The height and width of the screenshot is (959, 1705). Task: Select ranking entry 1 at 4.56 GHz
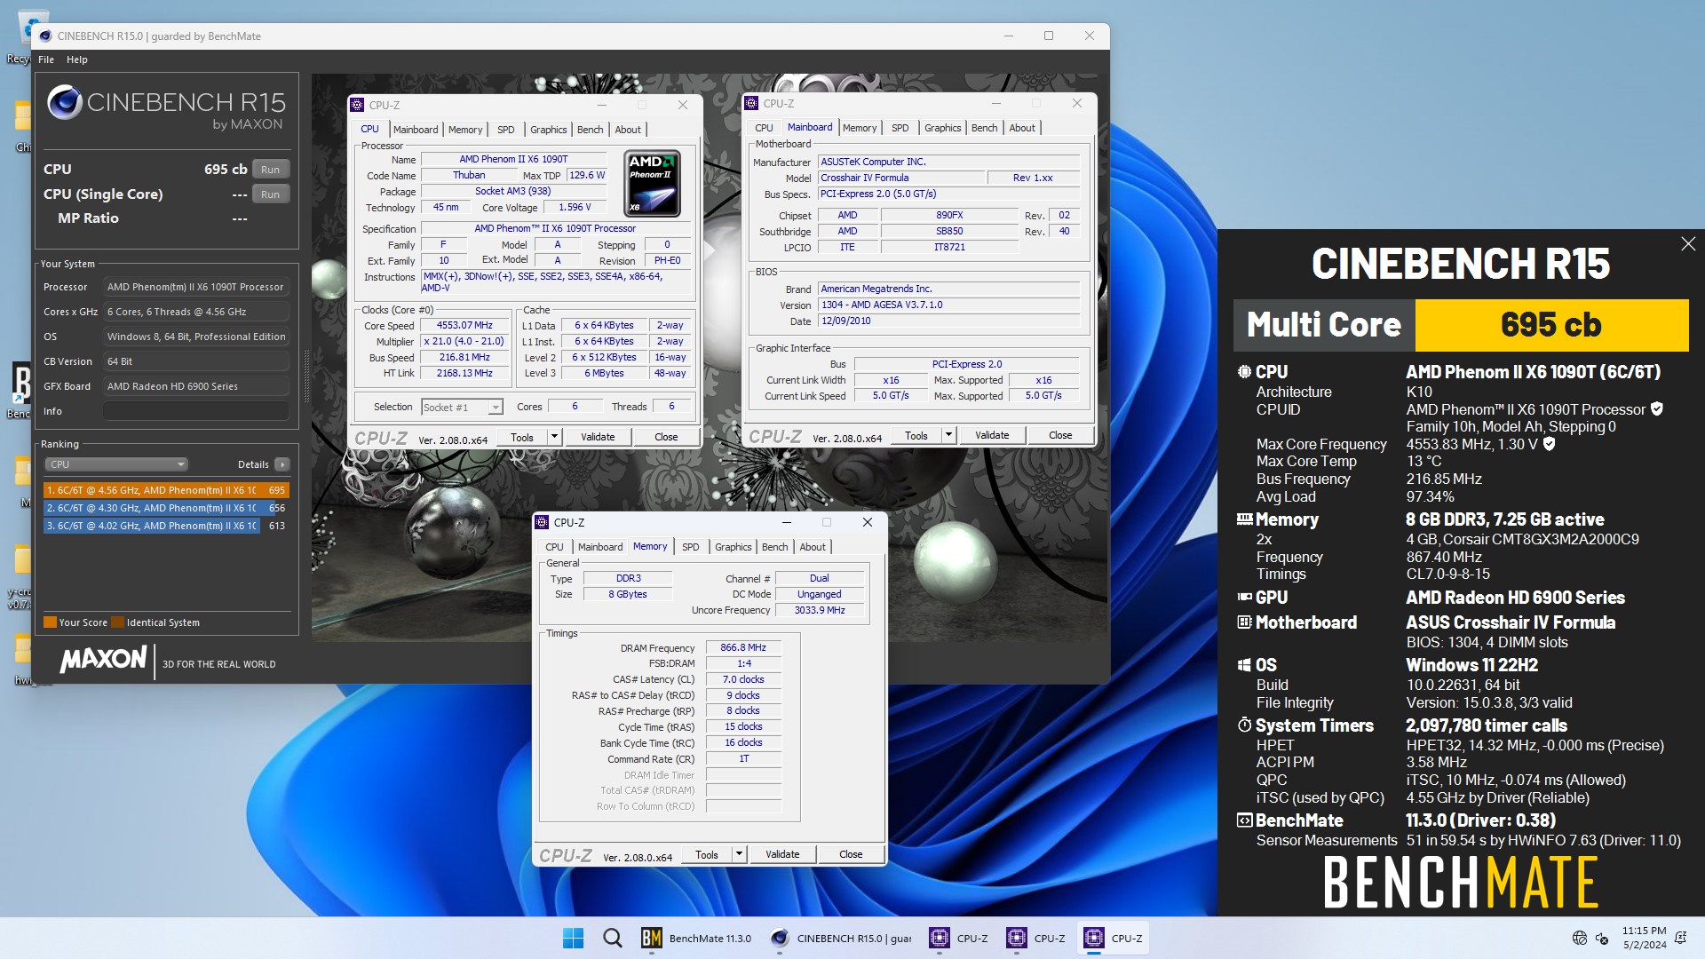[166, 490]
